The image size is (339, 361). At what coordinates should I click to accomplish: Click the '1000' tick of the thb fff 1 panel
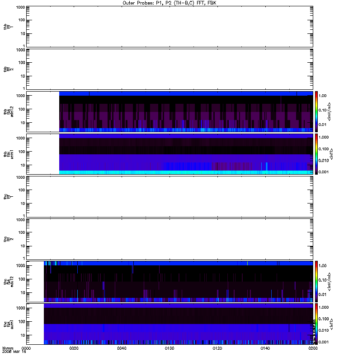[x=20, y=7]
